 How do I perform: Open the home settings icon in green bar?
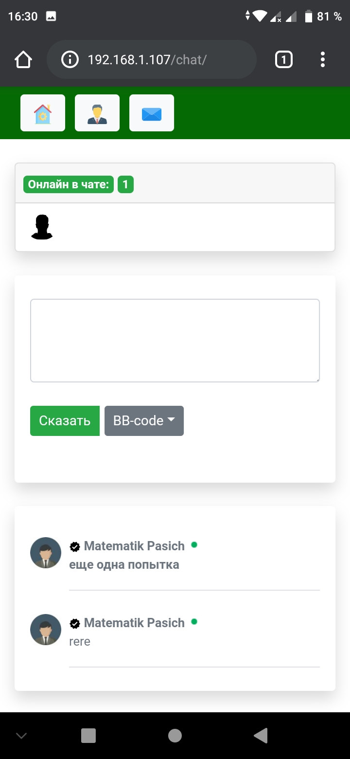(x=43, y=113)
